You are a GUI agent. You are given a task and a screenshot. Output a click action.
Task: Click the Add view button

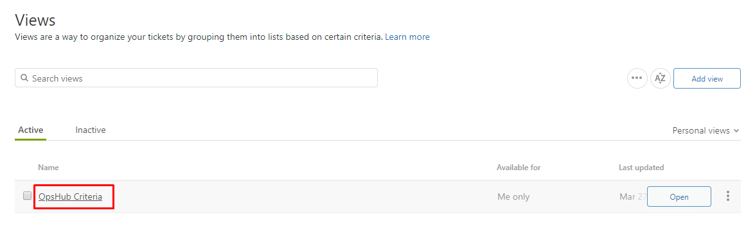707,78
